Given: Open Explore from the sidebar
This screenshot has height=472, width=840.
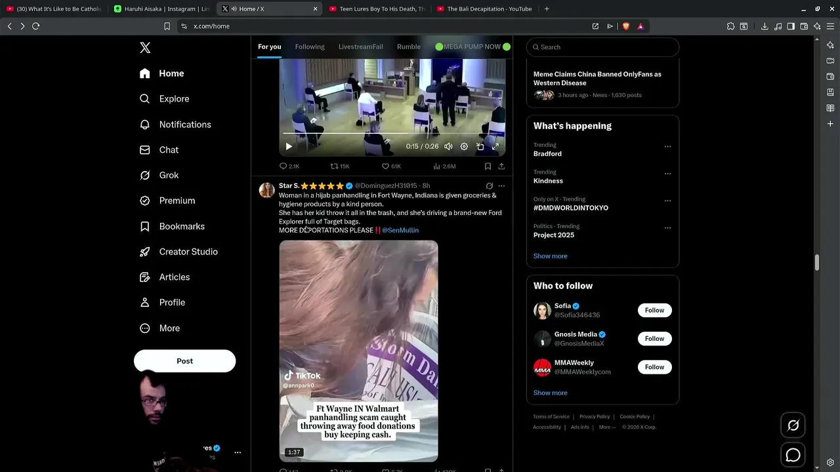Looking at the screenshot, I should [x=165, y=99].
